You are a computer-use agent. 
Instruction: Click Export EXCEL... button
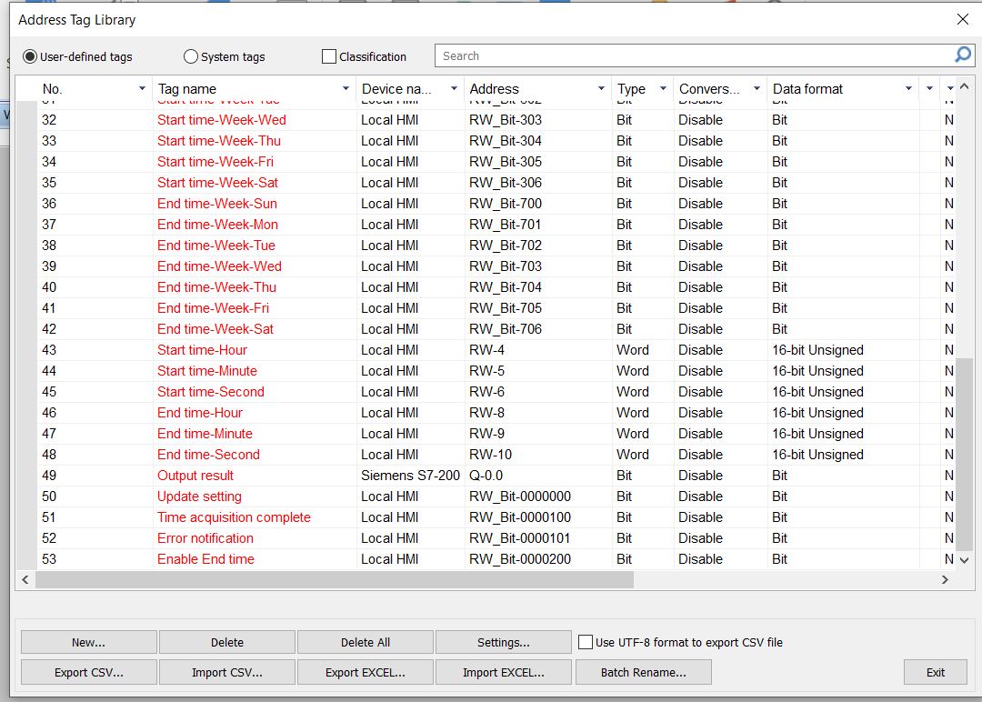point(365,673)
